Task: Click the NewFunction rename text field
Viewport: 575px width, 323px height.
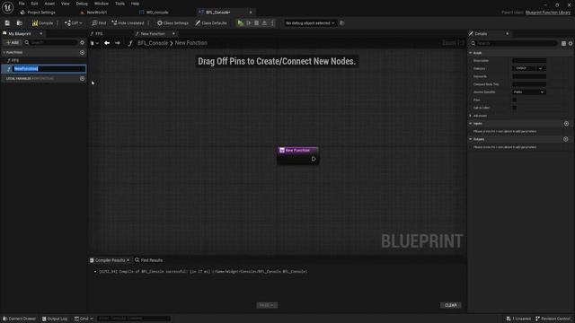Action: [49, 68]
